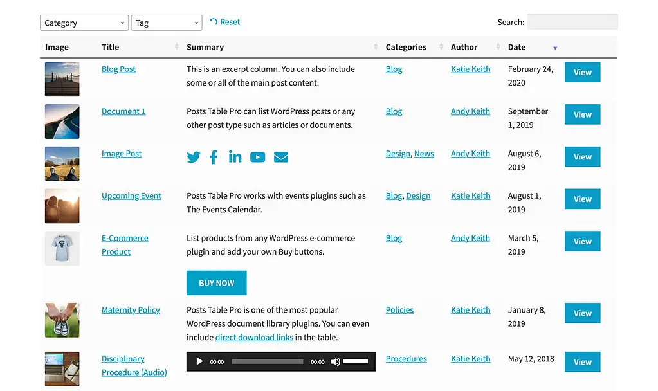This screenshot has height=391, width=658.
Task: Open the Category dropdown filter
Action: pos(84,23)
